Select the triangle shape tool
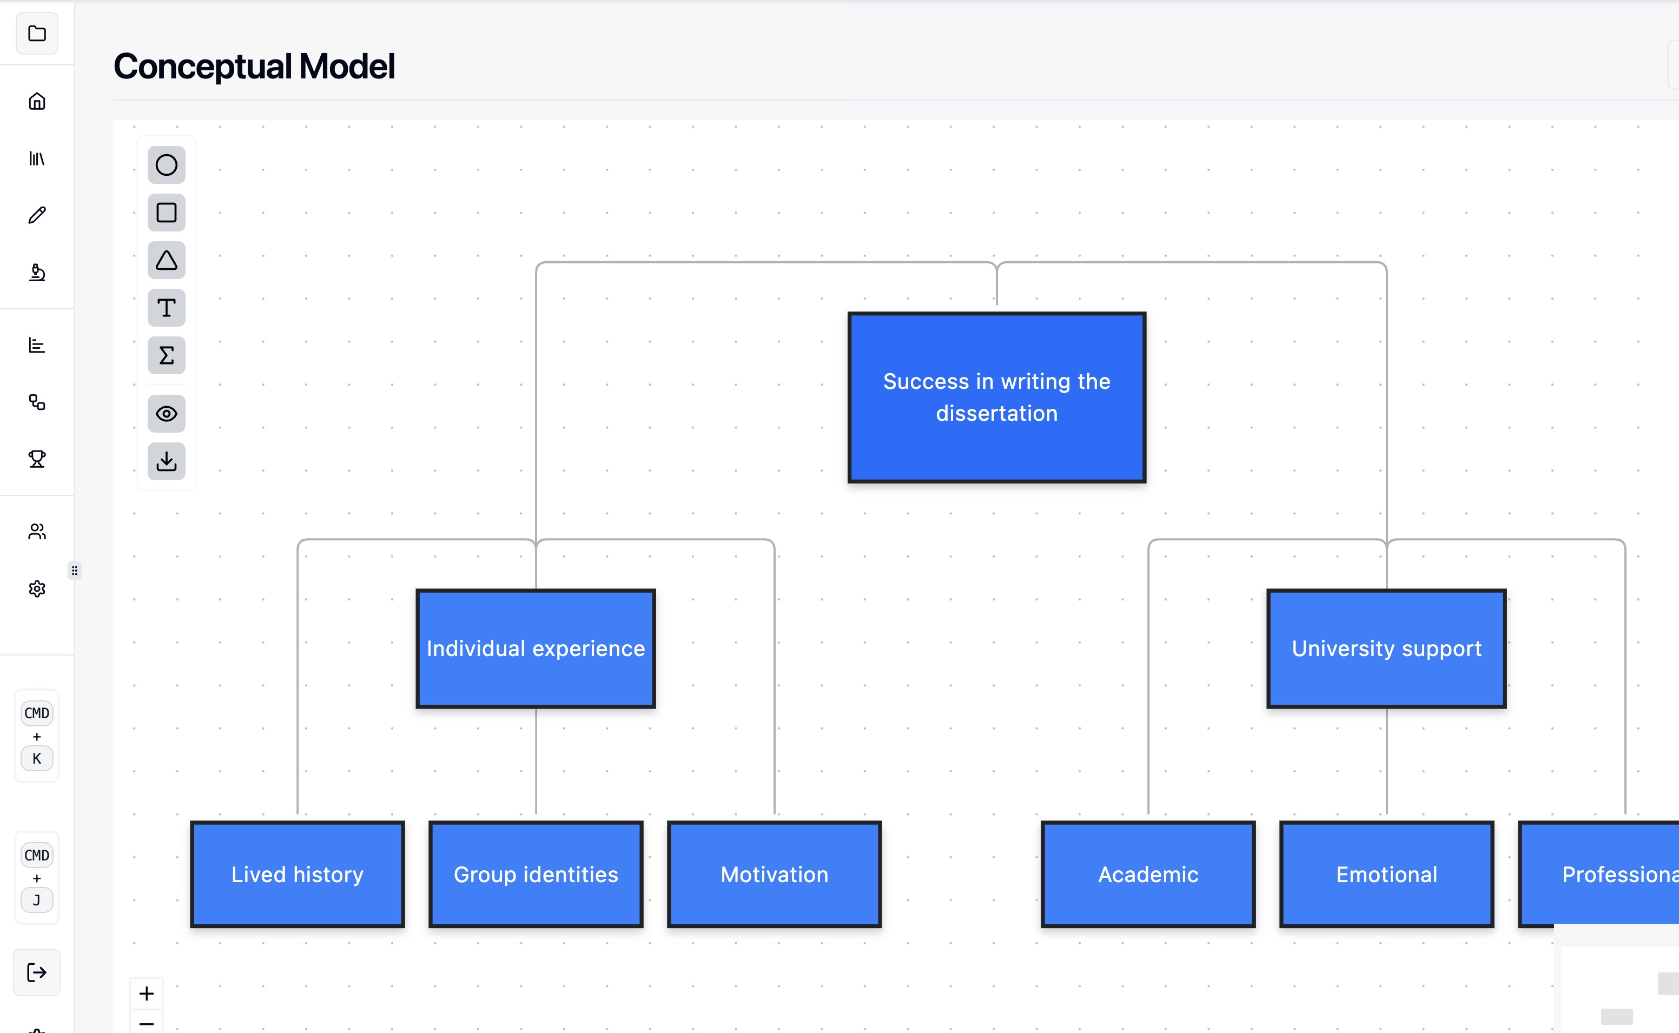 click(x=166, y=260)
